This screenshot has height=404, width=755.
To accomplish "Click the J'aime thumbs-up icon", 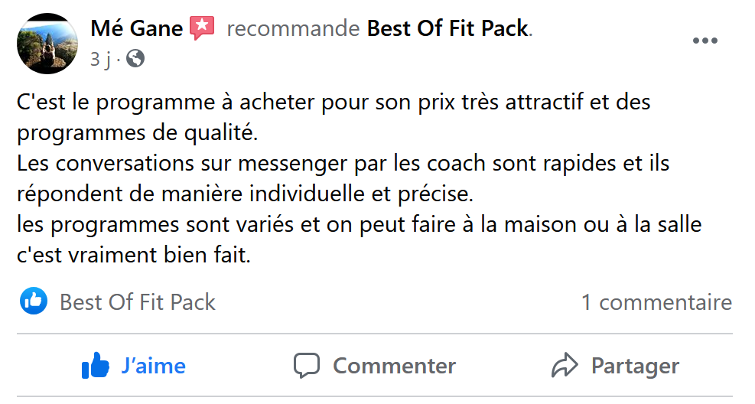I will [x=96, y=366].
